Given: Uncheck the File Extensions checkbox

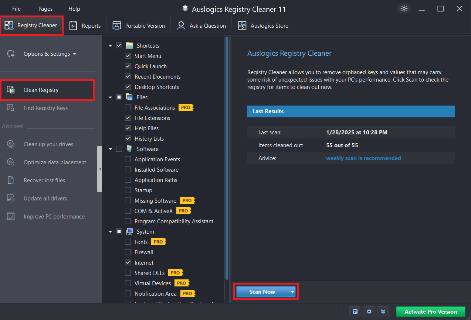Looking at the screenshot, I should [128, 118].
